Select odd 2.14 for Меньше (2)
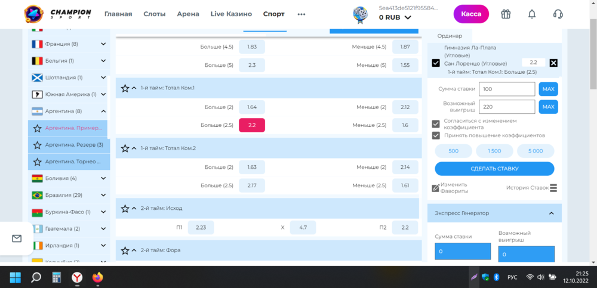597x288 pixels. 405,168
